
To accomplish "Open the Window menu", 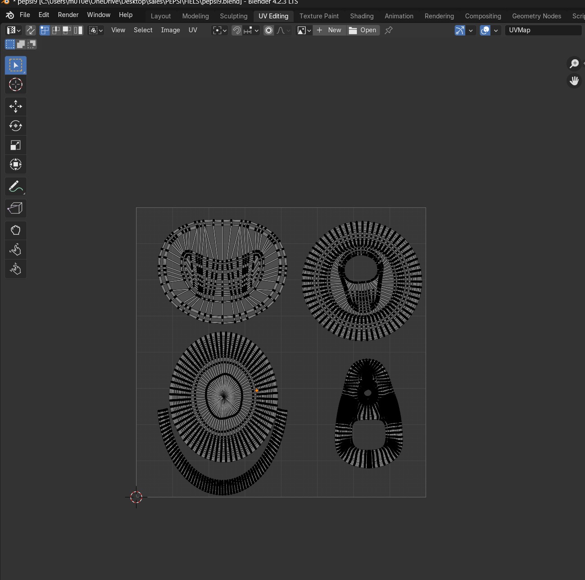I will [x=99, y=15].
